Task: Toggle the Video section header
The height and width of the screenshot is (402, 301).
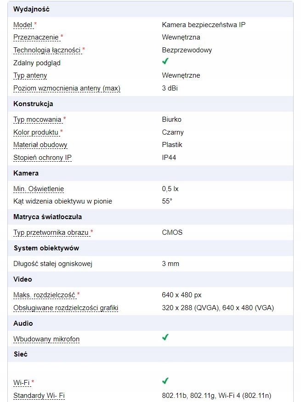Action: pos(23,279)
